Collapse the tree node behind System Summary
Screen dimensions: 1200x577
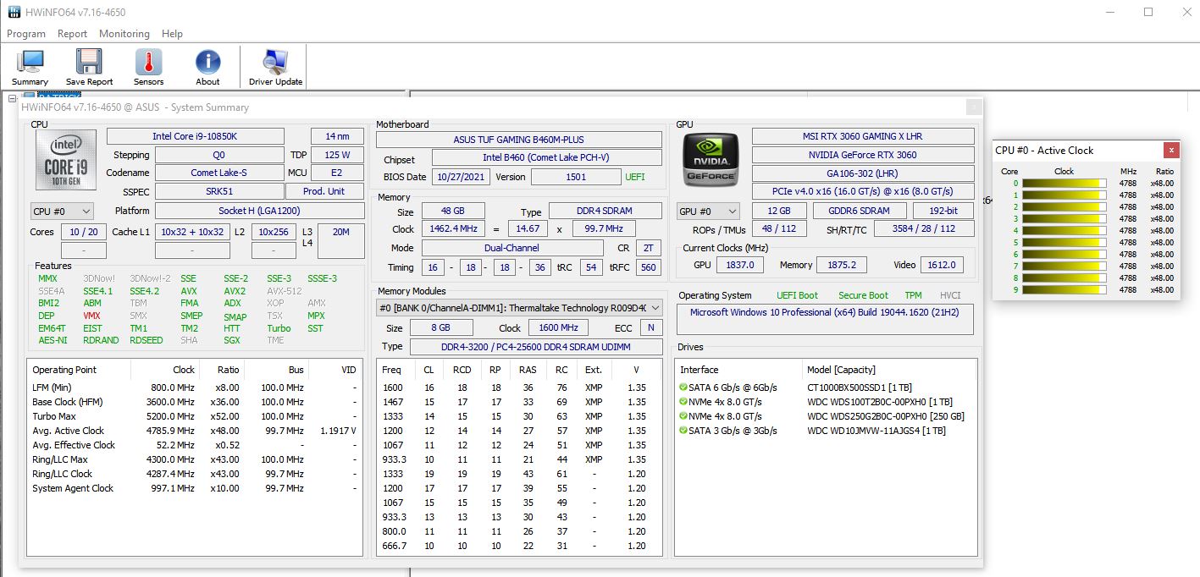tap(13, 99)
